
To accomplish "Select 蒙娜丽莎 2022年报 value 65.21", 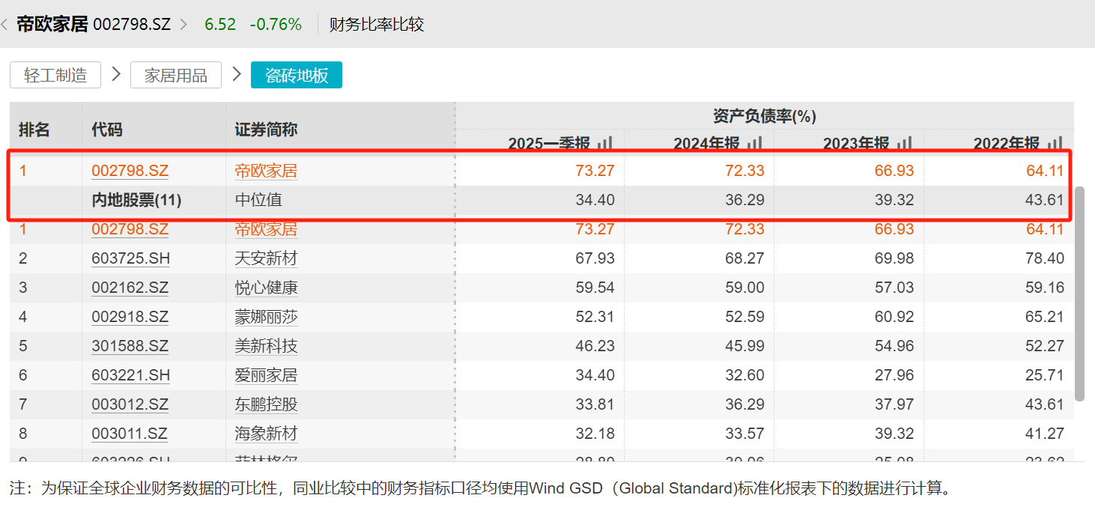I will (x=1044, y=317).
